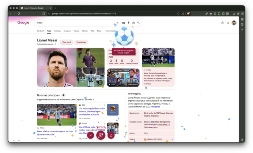This screenshot has width=253, height=153.
Task: Open large Messi portrait image
Action: pyautogui.click(x=57, y=67)
